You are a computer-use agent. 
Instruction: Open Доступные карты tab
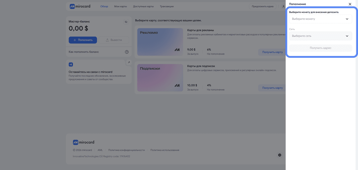[144, 6]
